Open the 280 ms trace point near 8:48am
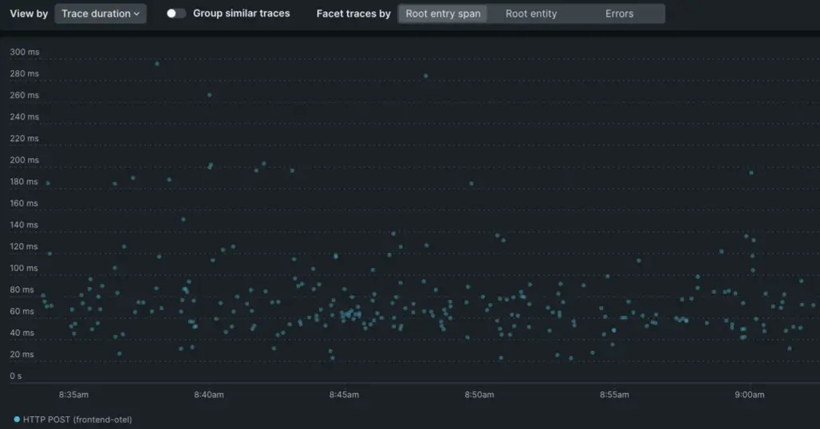This screenshot has width=820, height=429. pyautogui.click(x=426, y=77)
